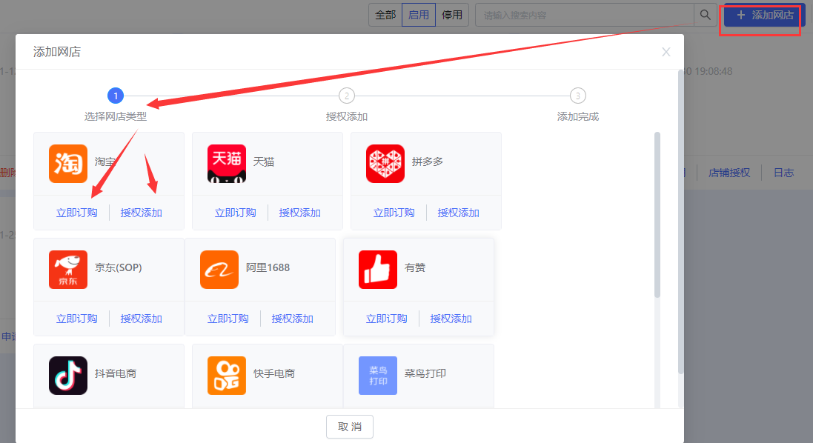
Task: Click 授权添加 under 京东(SOP)
Action: tap(141, 319)
